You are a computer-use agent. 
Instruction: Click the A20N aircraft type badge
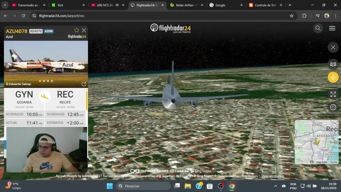click(48, 31)
